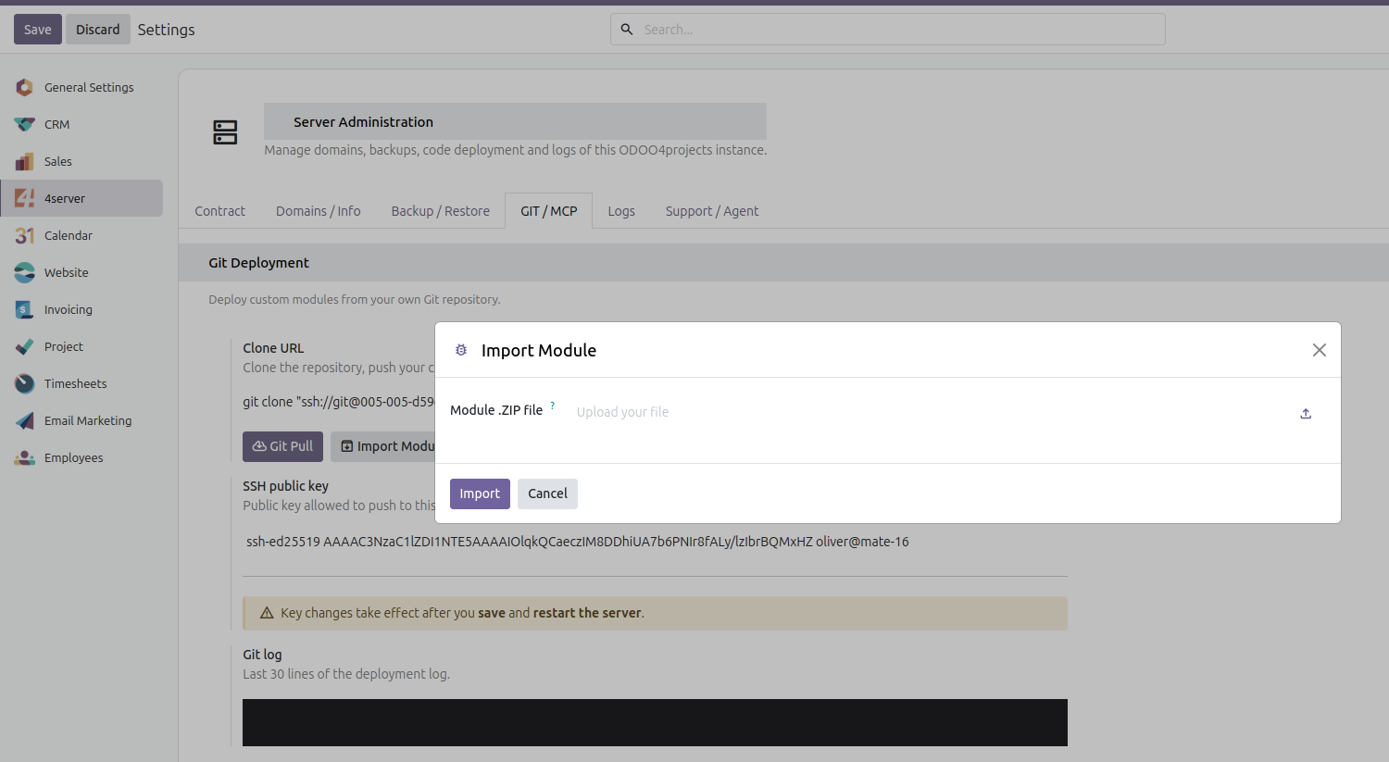This screenshot has height=762, width=1389.
Task: Click the Import button
Action: (x=480, y=493)
